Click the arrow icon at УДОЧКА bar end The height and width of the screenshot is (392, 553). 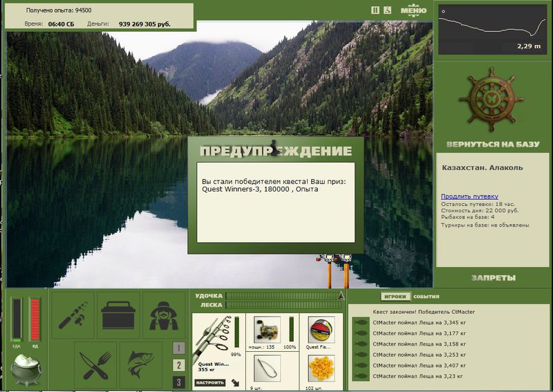341,296
